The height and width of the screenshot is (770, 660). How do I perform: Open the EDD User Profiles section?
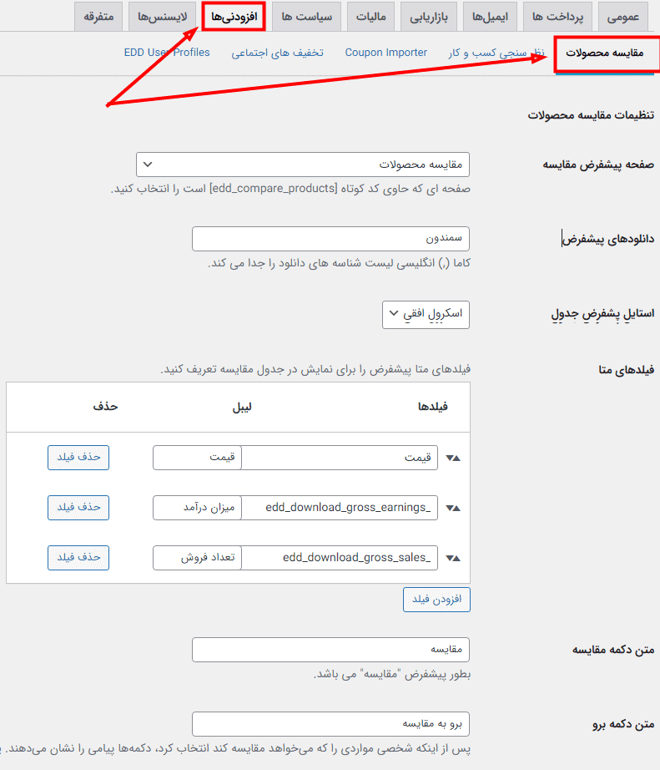click(167, 53)
